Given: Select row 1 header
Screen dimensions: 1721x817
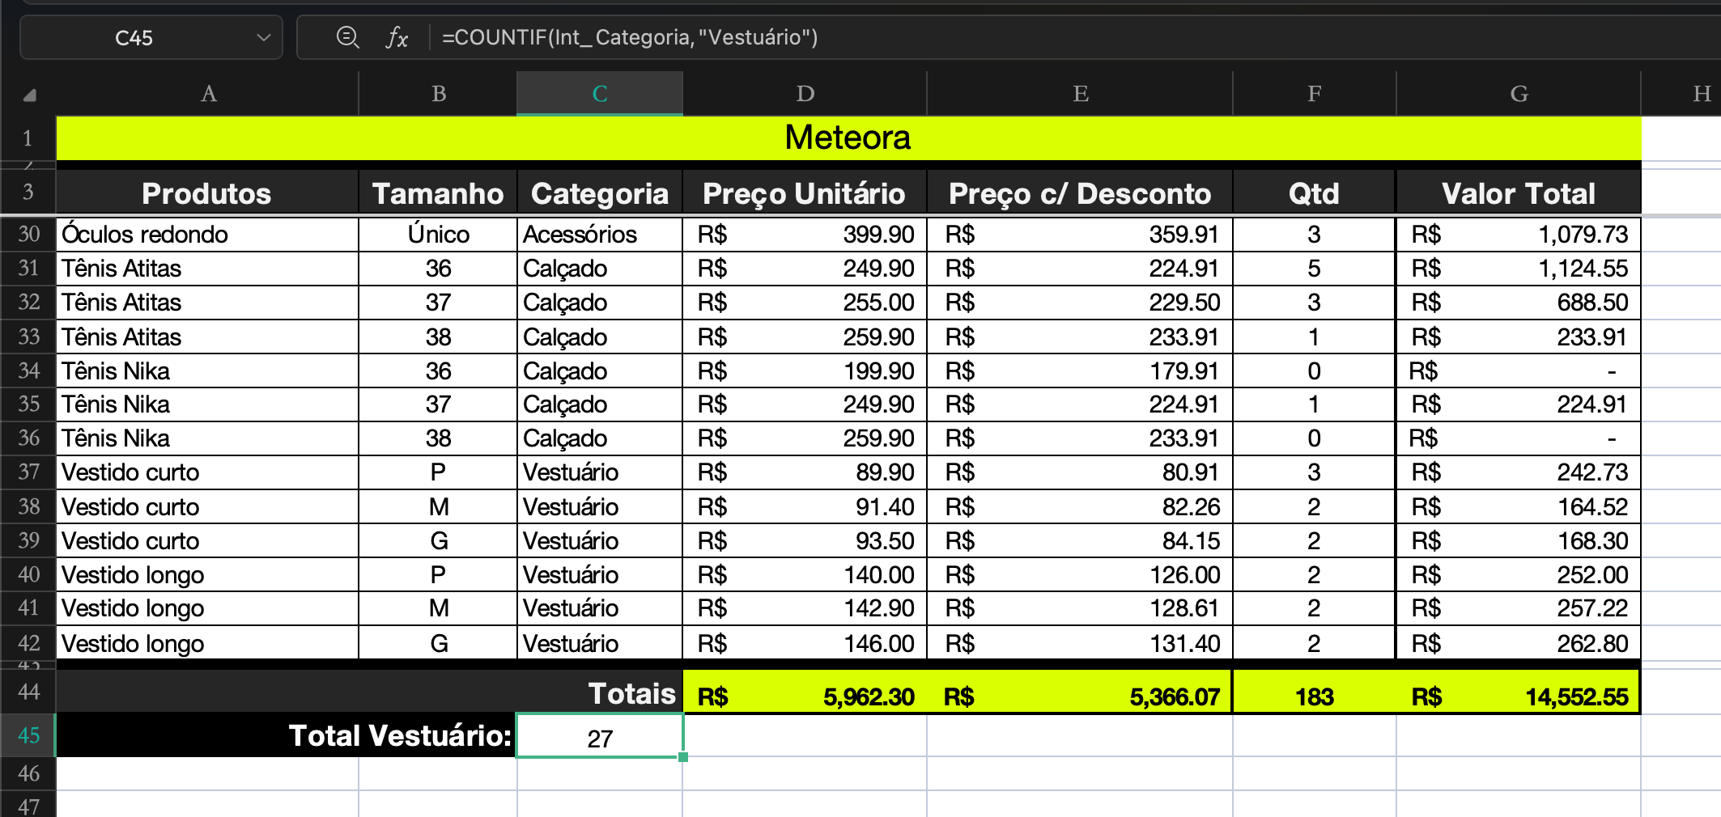Looking at the screenshot, I should coord(28,138).
